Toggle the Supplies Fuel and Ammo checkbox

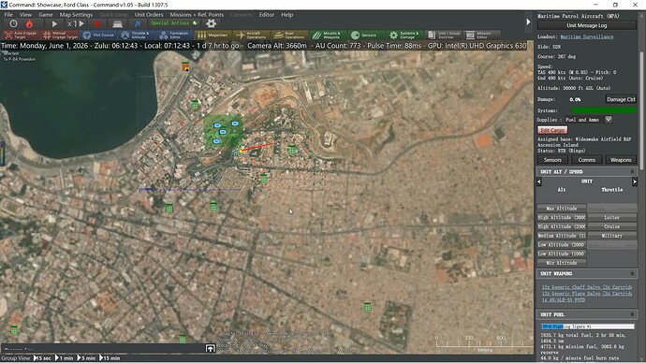[x=609, y=120]
